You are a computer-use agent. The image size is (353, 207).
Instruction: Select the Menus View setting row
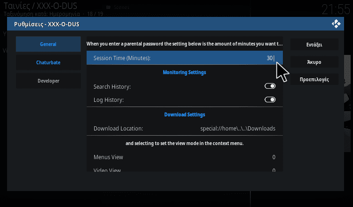coord(185,157)
